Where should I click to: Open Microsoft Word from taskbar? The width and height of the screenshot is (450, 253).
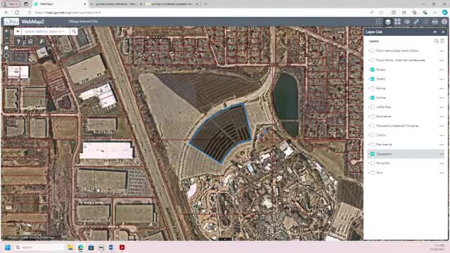(111, 247)
